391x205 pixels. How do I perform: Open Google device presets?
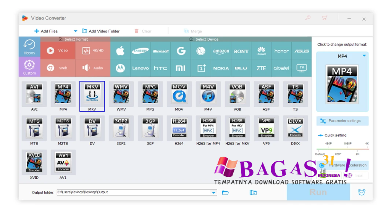click(x=181, y=51)
